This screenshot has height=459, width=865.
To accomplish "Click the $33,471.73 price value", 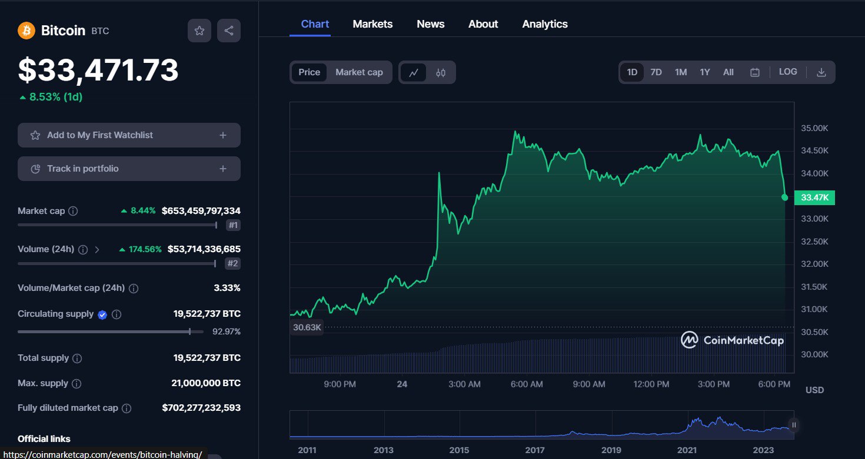I will 98,70.
